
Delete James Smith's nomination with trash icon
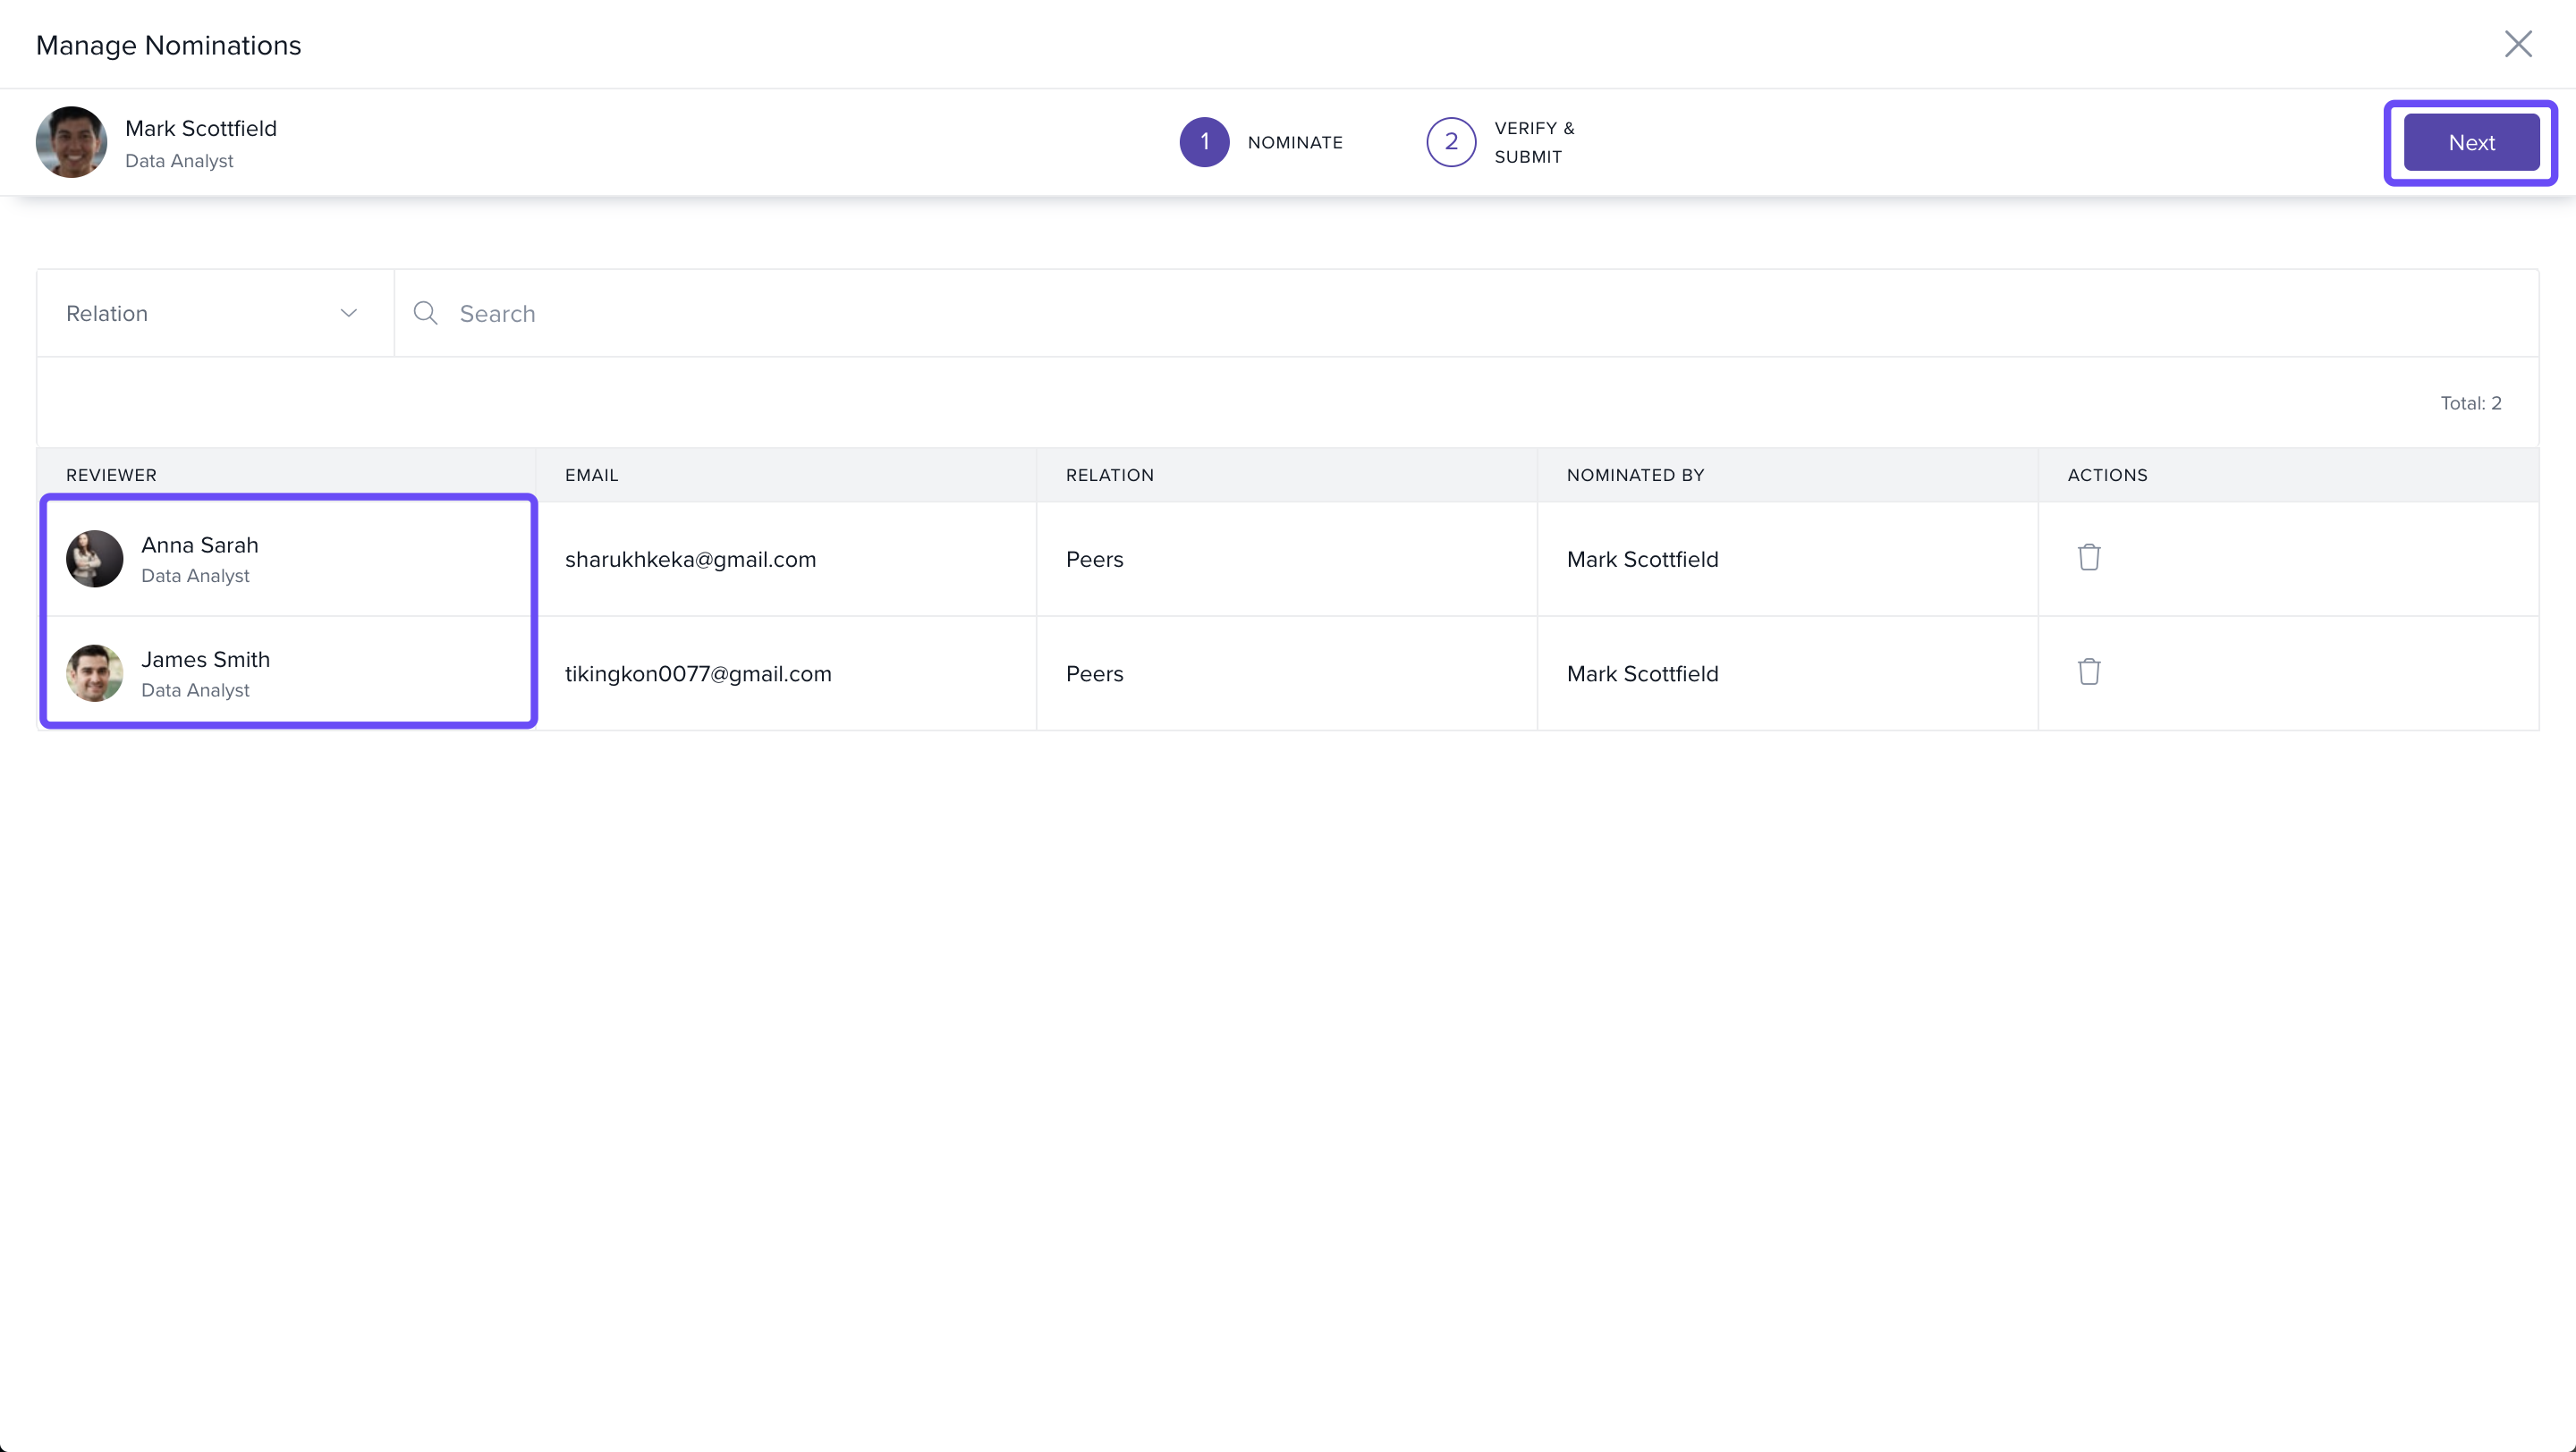(x=2088, y=671)
